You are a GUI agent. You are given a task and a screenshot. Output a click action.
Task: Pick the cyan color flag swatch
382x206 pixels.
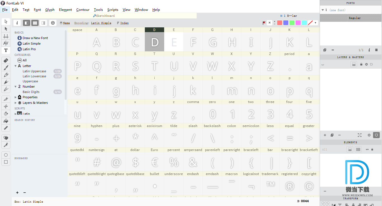pyautogui.click(x=304, y=23)
